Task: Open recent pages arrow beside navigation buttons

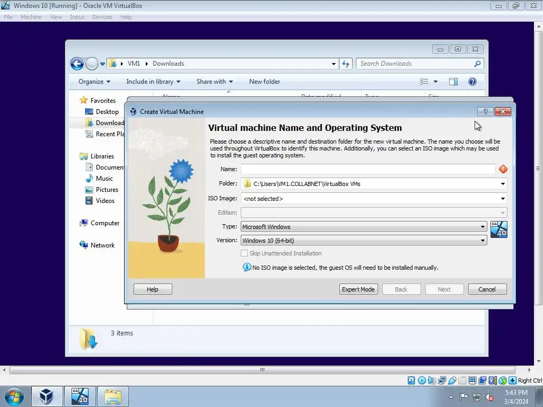Action: point(102,64)
